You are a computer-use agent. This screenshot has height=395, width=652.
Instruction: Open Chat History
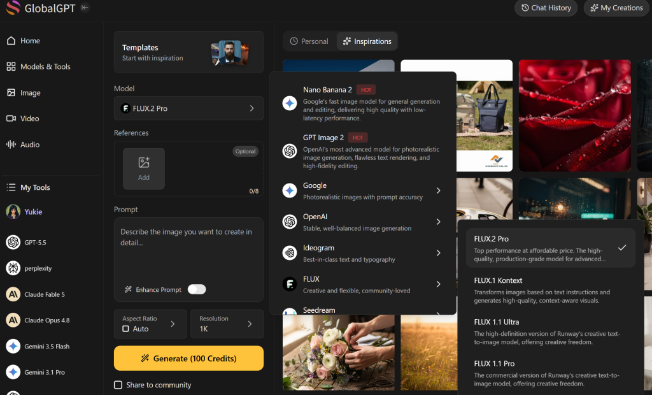(x=546, y=8)
